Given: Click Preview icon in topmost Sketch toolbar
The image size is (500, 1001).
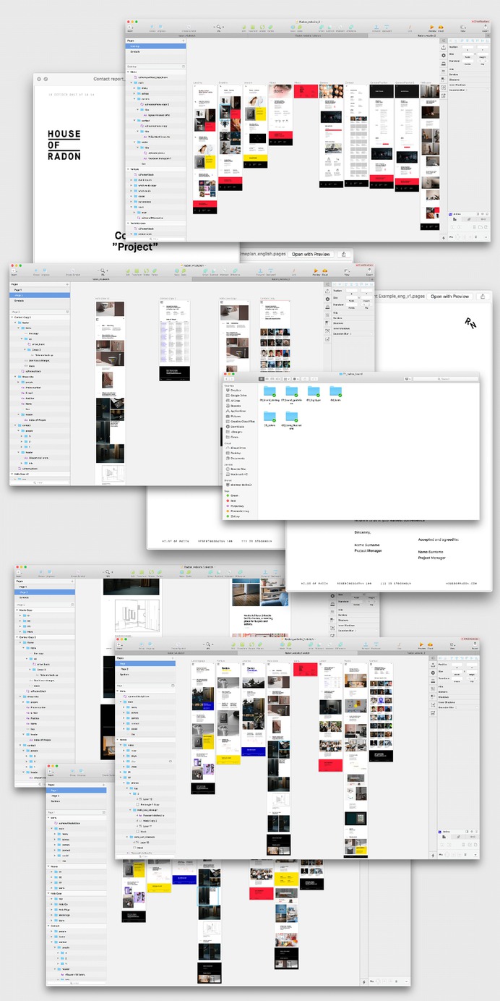Looking at the screenshot, I should pyautogui.click(x=432, y=27).
